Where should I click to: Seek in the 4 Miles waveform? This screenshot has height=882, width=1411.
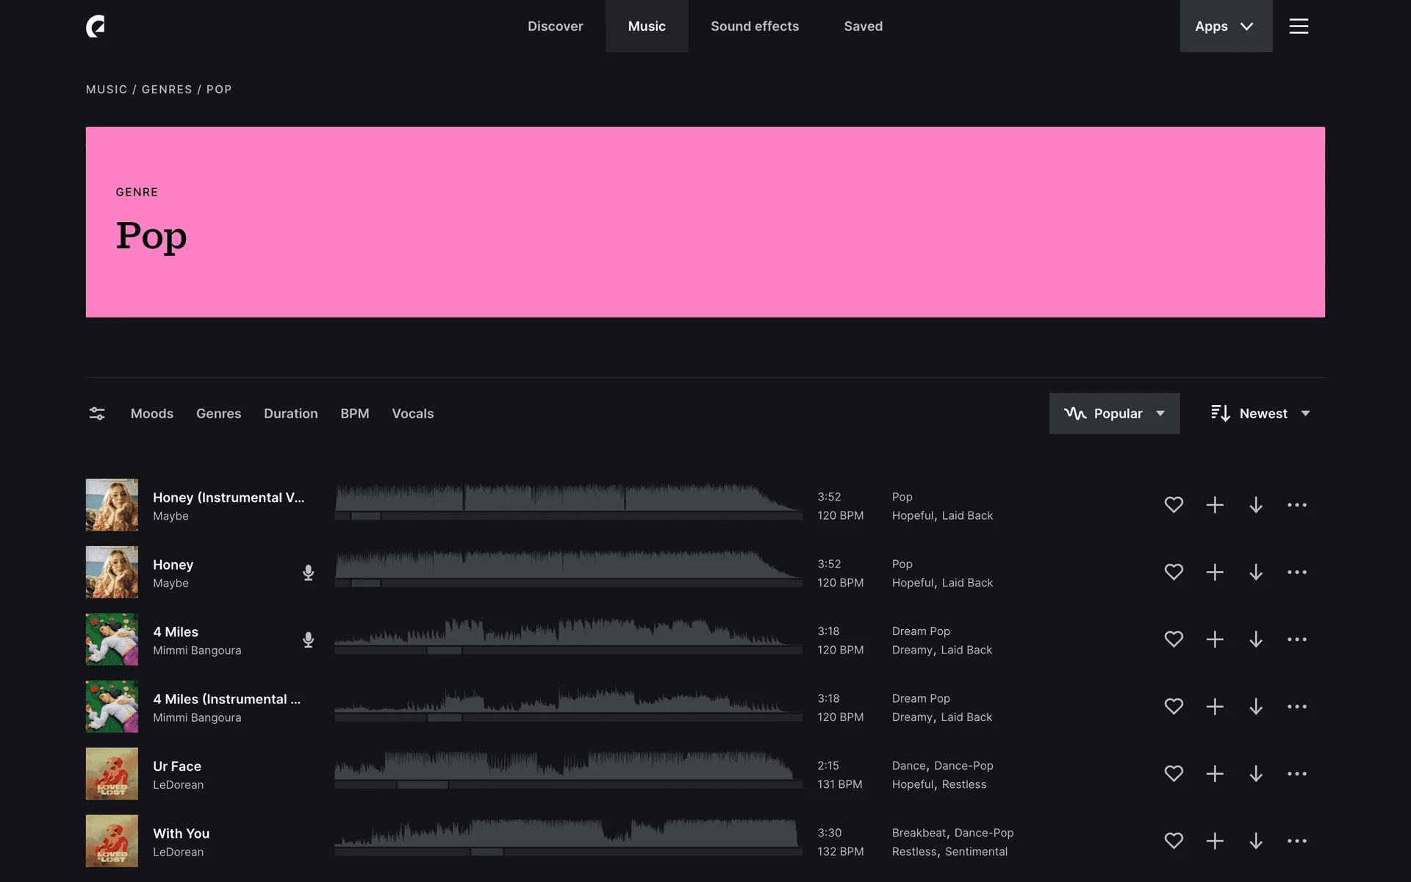tap(567, 634)
